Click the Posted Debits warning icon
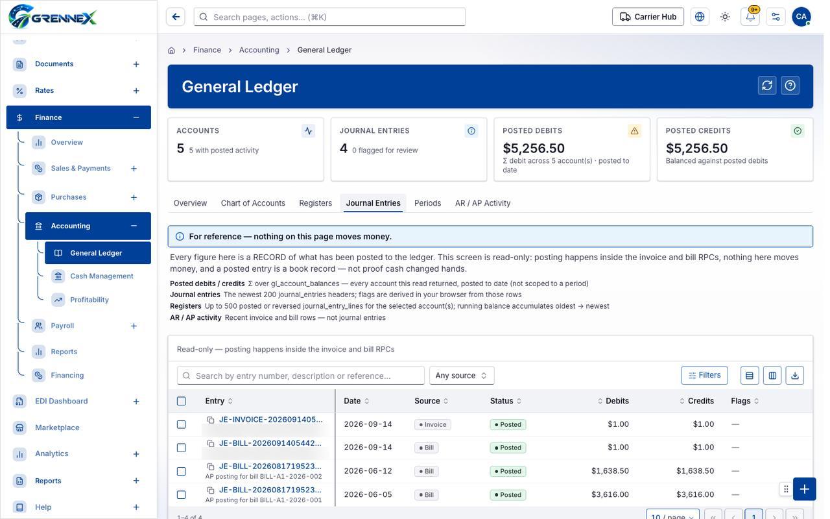 [x=635, y=131]
